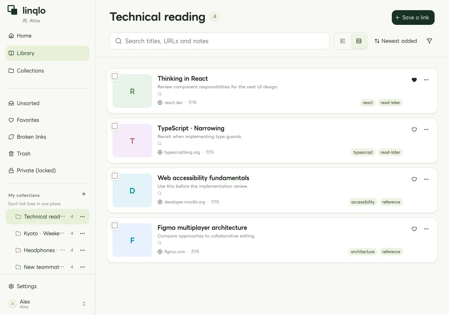Click the architecture tag
Viewport: 449px width, 315px height.
pos(363,252)
